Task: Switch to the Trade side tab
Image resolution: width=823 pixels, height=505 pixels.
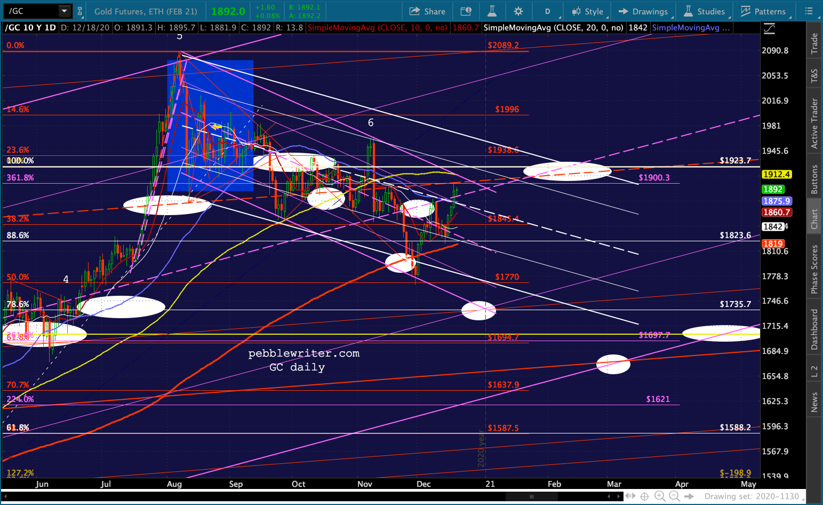Action: (x=814, y=43)
